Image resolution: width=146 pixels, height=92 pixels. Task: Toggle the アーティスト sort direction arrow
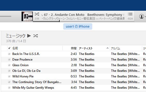point(107,48)
